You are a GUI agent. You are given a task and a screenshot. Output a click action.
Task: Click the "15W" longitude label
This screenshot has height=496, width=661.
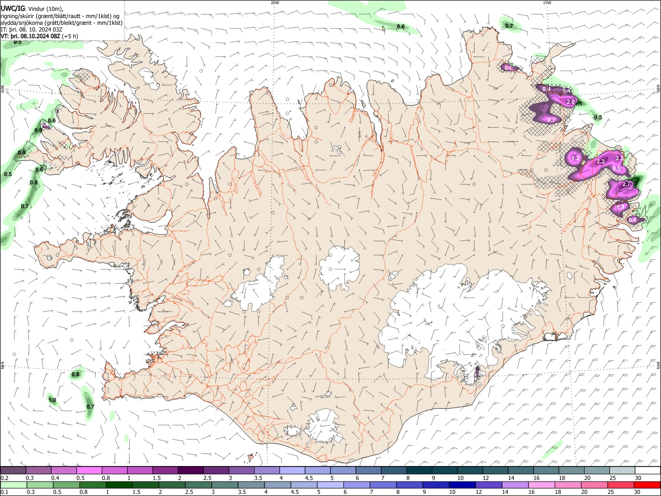click(x=546, y=3)
